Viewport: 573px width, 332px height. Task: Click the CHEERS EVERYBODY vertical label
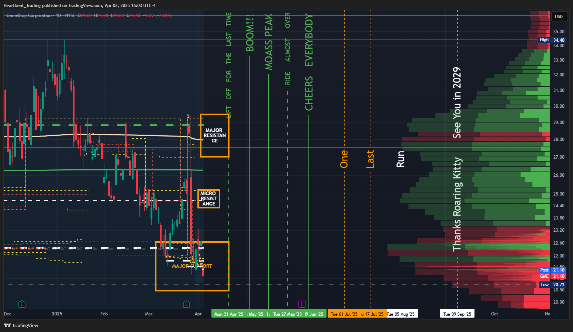(309, 62)
